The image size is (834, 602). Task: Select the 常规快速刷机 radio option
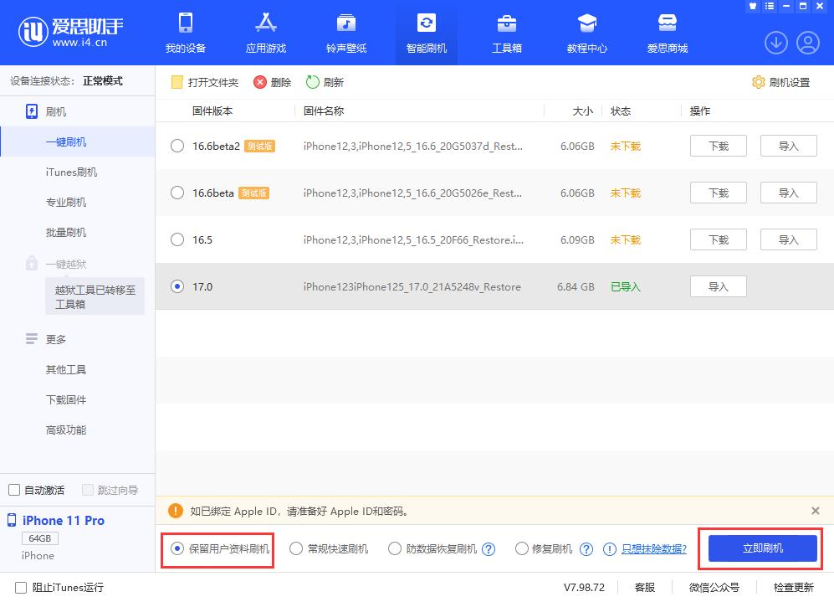[x=296, y=548]
